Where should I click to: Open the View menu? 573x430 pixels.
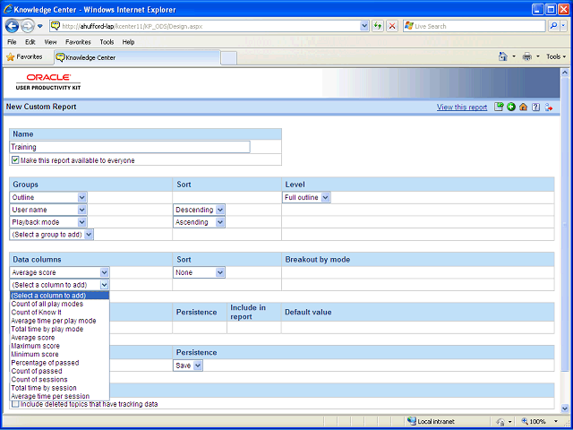[50, 42]
